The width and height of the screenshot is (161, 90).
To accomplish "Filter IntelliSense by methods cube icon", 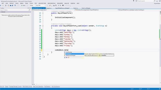I will [x=67, y=57].
